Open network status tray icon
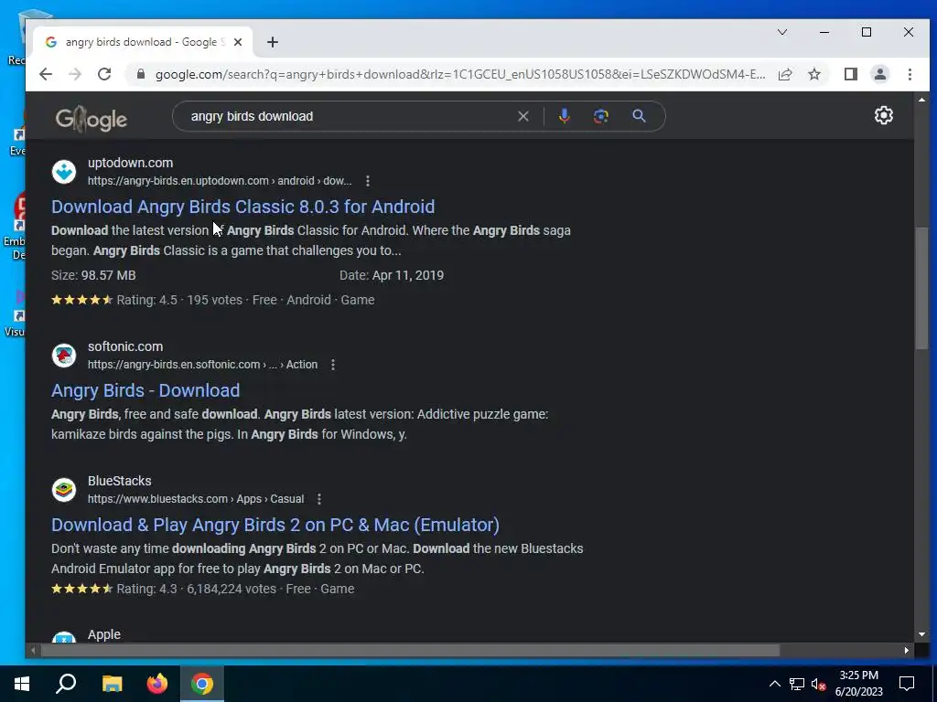 coord(797,684)
